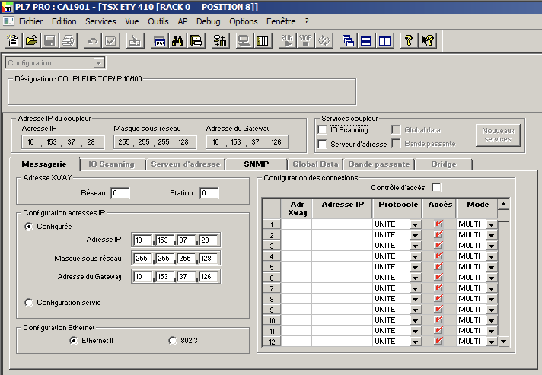Click the Open folder toolbar icon
This screenshot has width=542, height=375.
(x=32, y=41)
